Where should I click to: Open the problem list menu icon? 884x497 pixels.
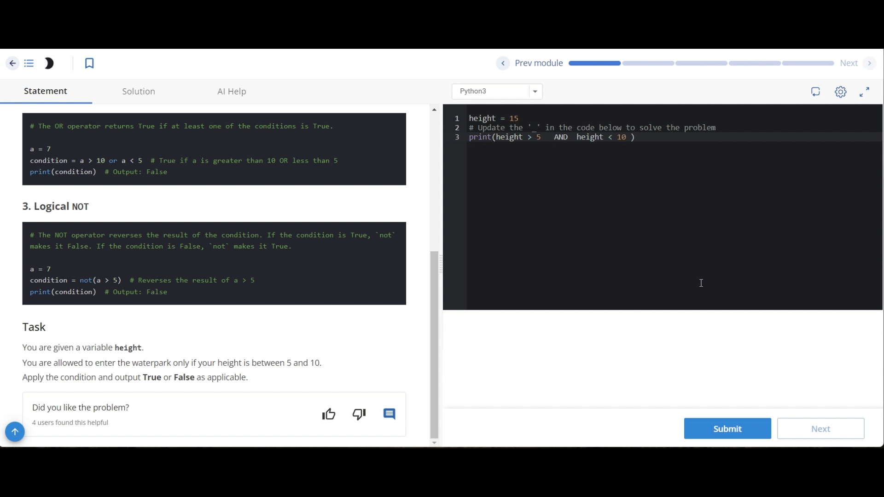tap(29, 63)
